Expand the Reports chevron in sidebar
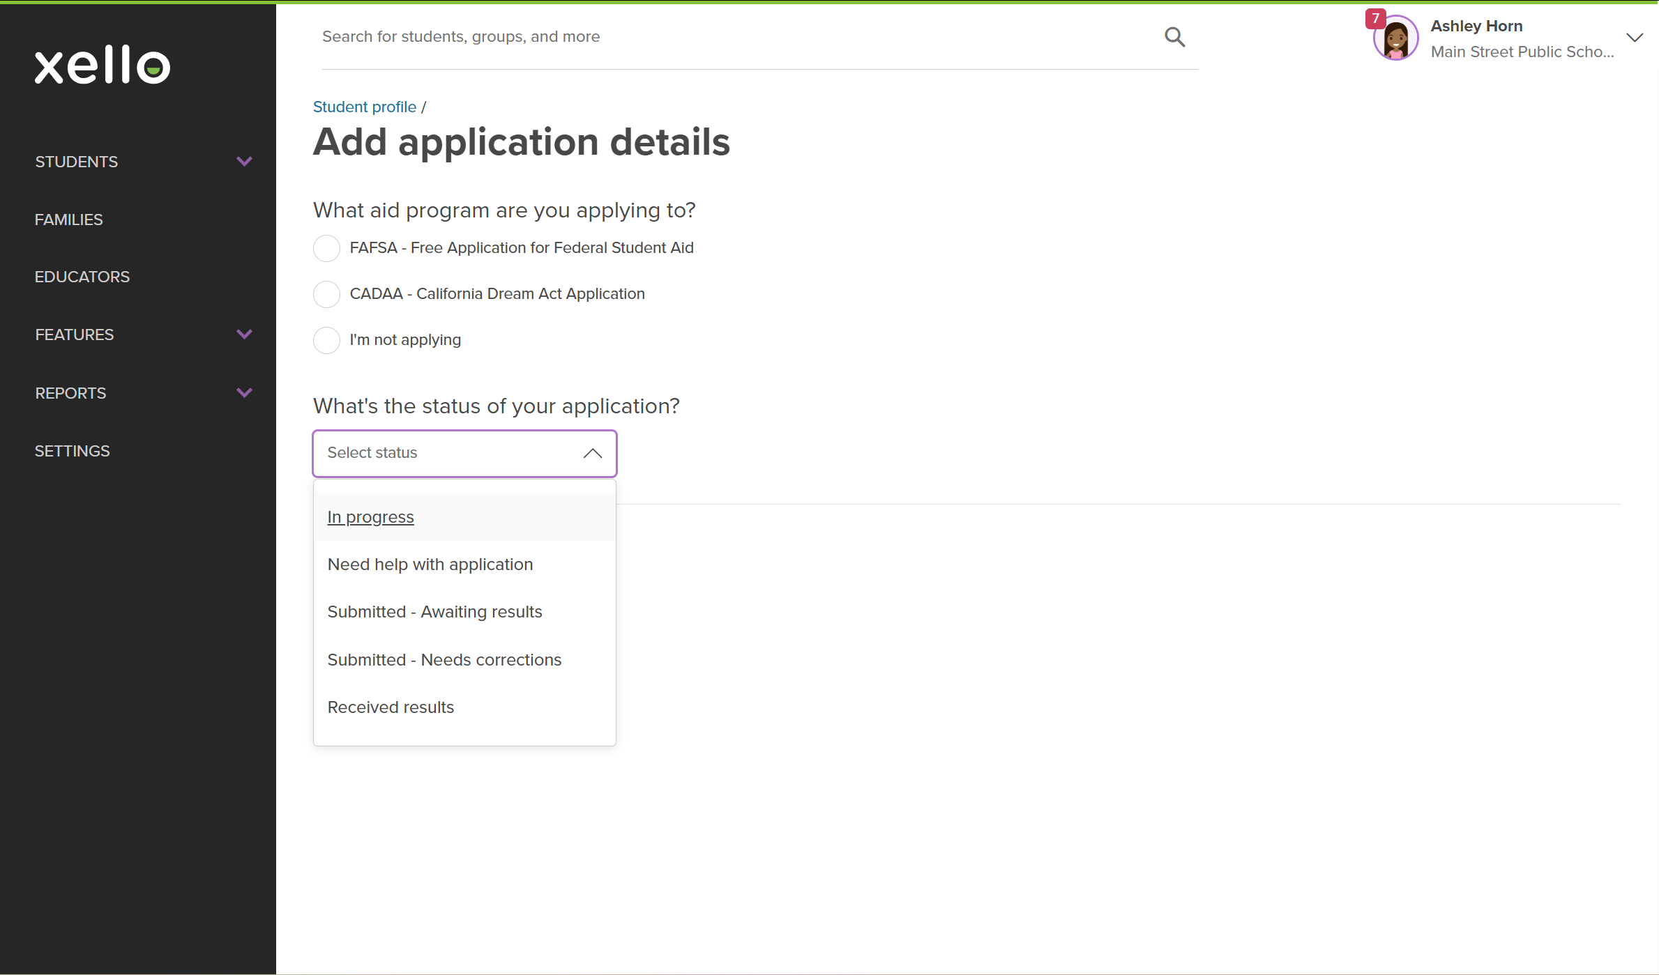This screenshot has height=975, width=1659. [x=244, y=393]
